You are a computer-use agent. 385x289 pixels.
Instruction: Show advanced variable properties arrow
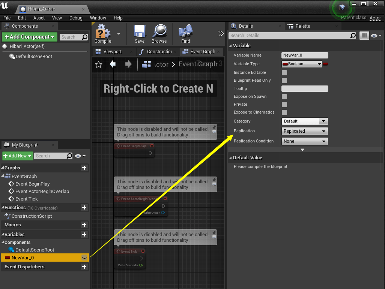click(302, 150)
